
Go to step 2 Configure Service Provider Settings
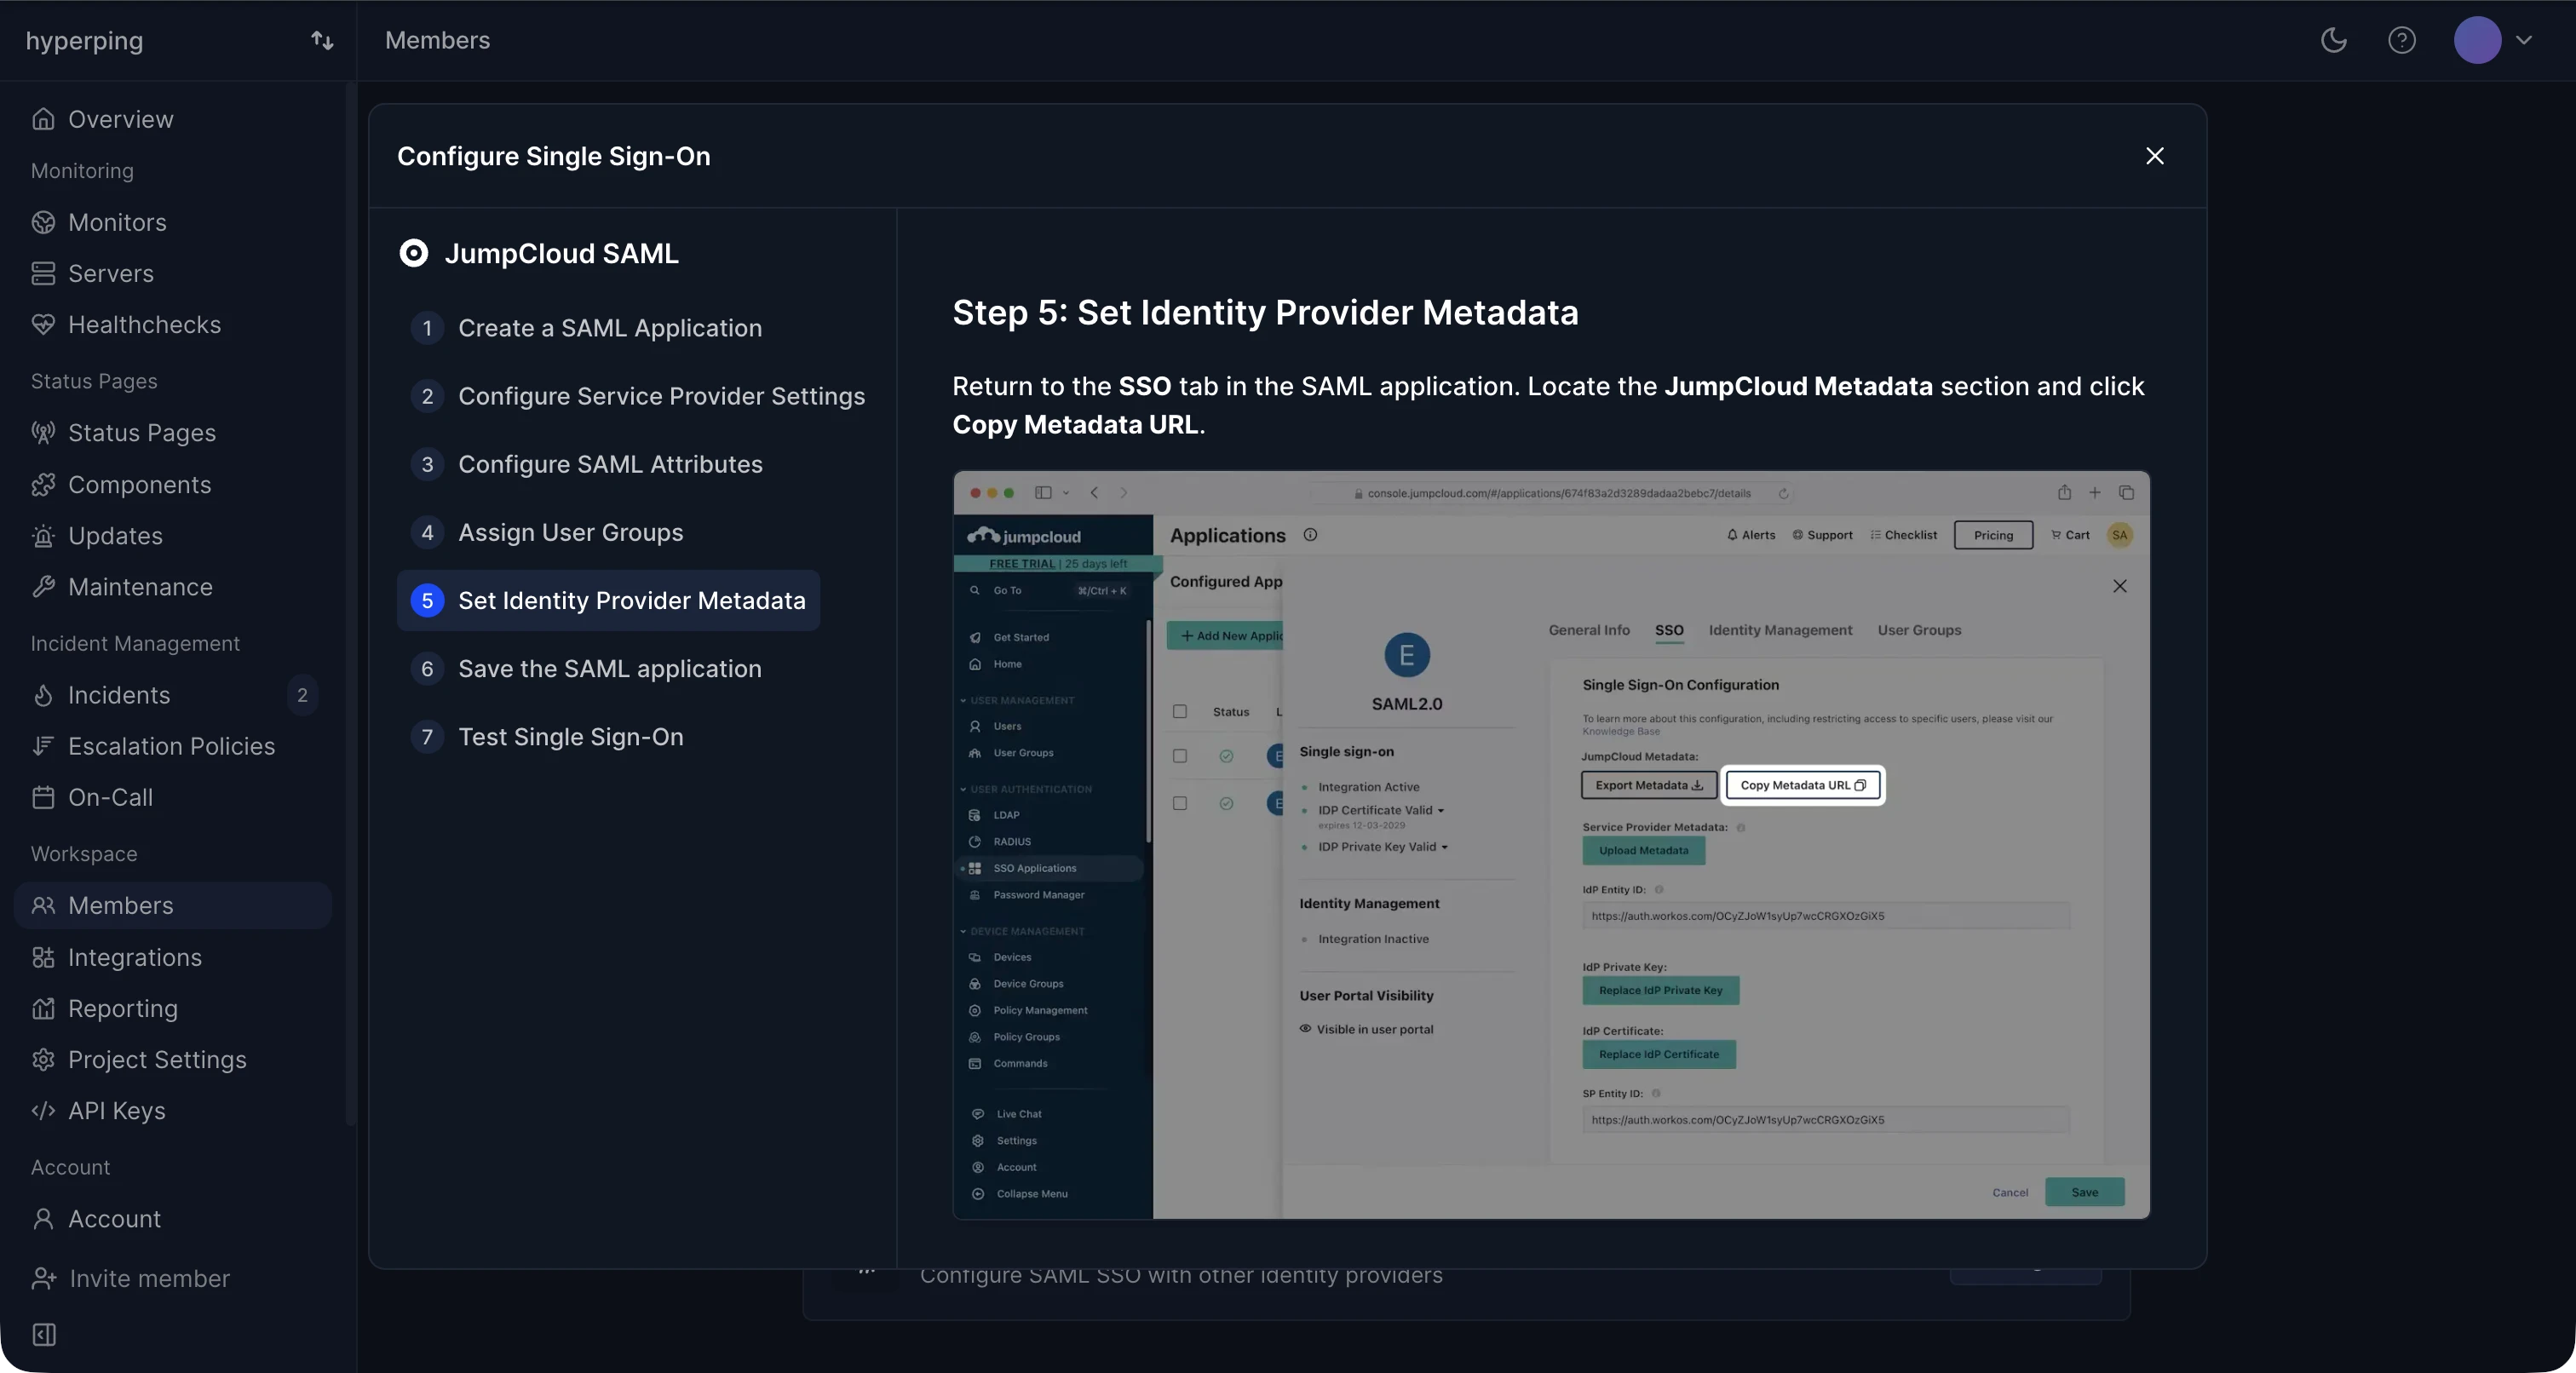(638, 396)
